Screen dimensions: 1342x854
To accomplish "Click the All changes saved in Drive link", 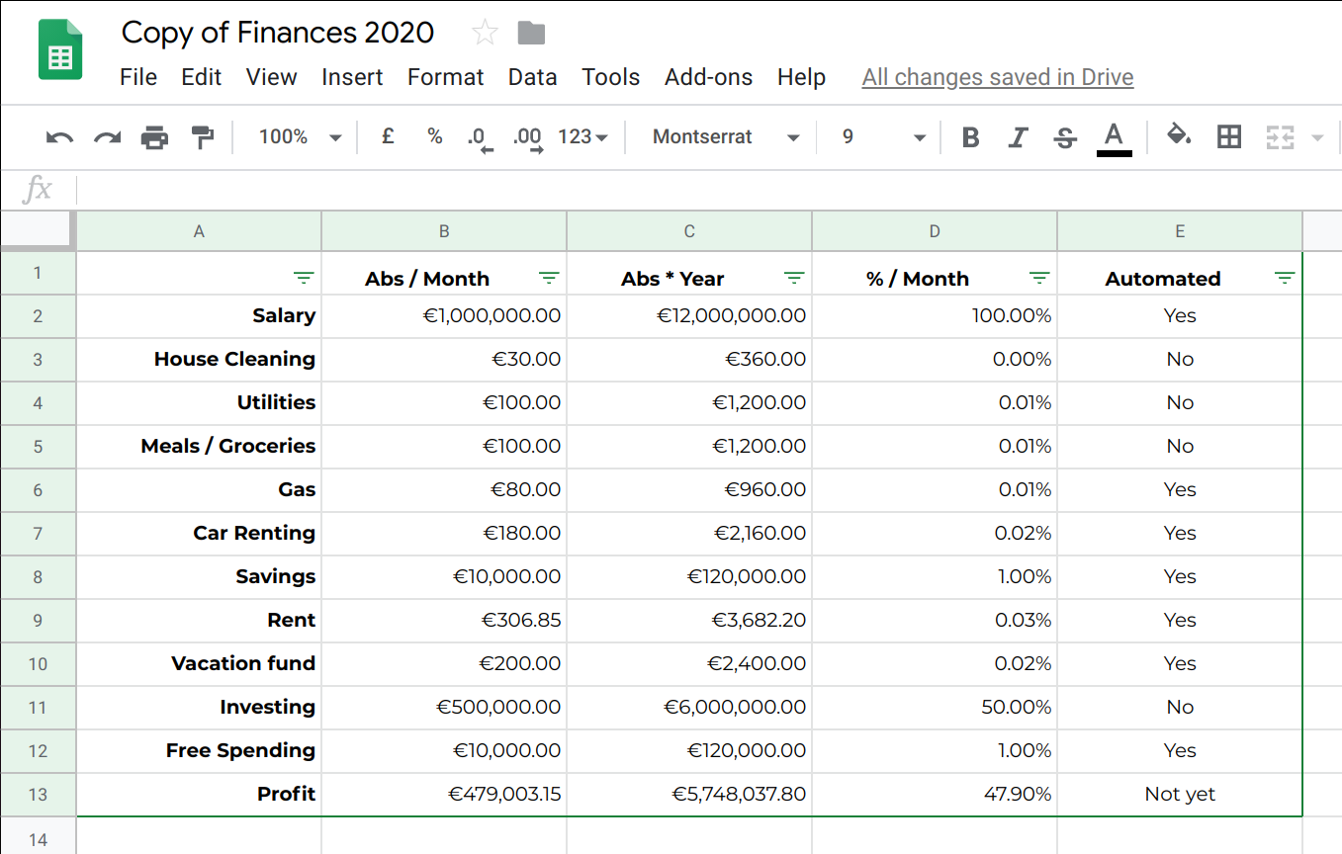I will 997,77.
